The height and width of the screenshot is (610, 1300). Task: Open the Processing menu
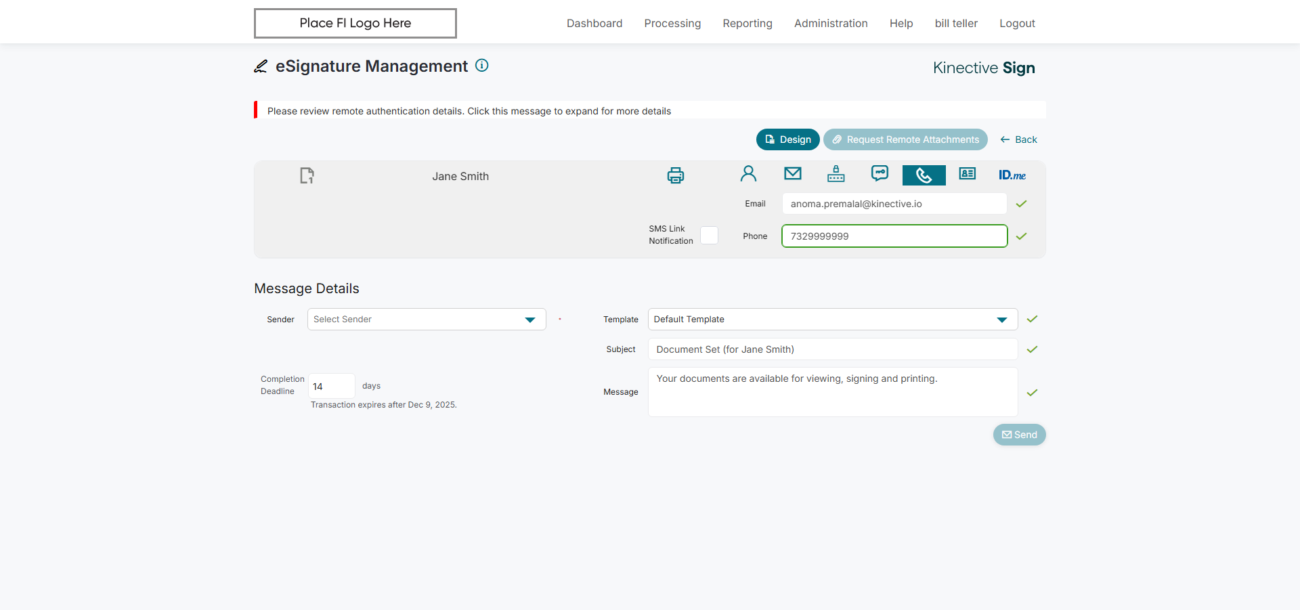point(672,23)
